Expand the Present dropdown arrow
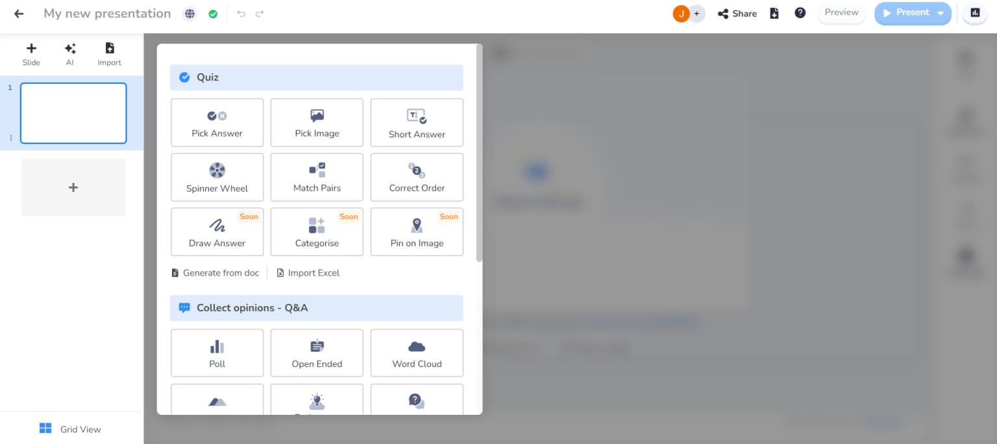Viewport: 997px width, 444px height. click(941, 13)
